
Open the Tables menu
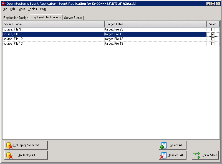click(32, 9)
